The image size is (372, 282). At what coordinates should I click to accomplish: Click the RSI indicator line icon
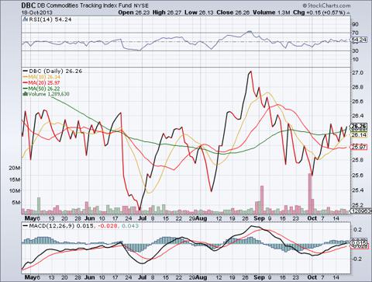point(25,19)
